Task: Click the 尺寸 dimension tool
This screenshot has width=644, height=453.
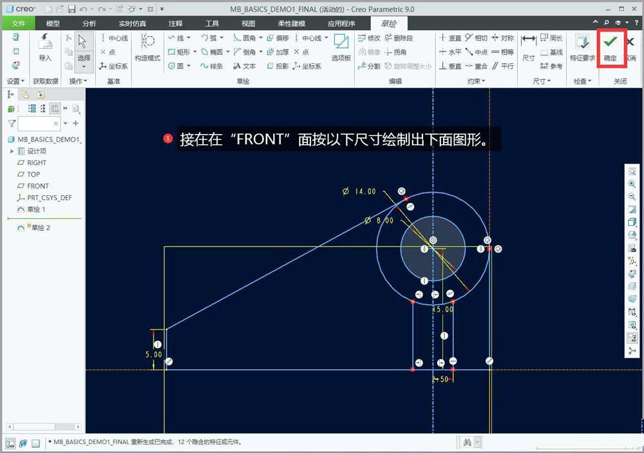Action: pyautogui.click(x=529, y=48)
